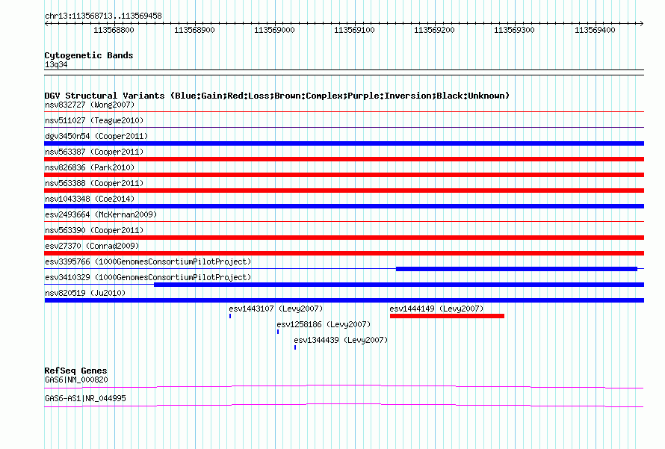
Task: Open variant nsv832727 (Wong2007) label
Action: click(90, 105)
